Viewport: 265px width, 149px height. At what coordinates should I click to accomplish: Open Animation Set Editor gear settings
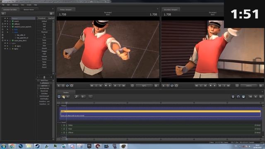pos(51,14)
